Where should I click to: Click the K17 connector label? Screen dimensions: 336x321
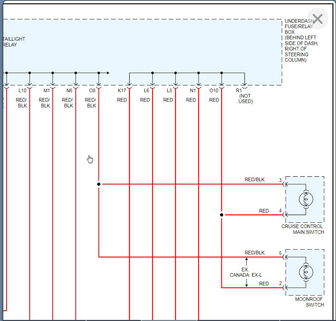(x=122, y=90)
